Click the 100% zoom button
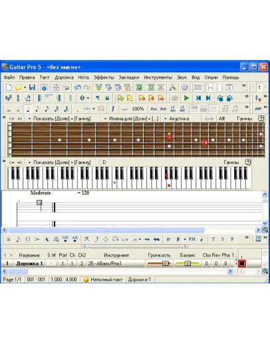Image resolution: width=270 pixels, height=344 pixels. (x=138, y=109)
